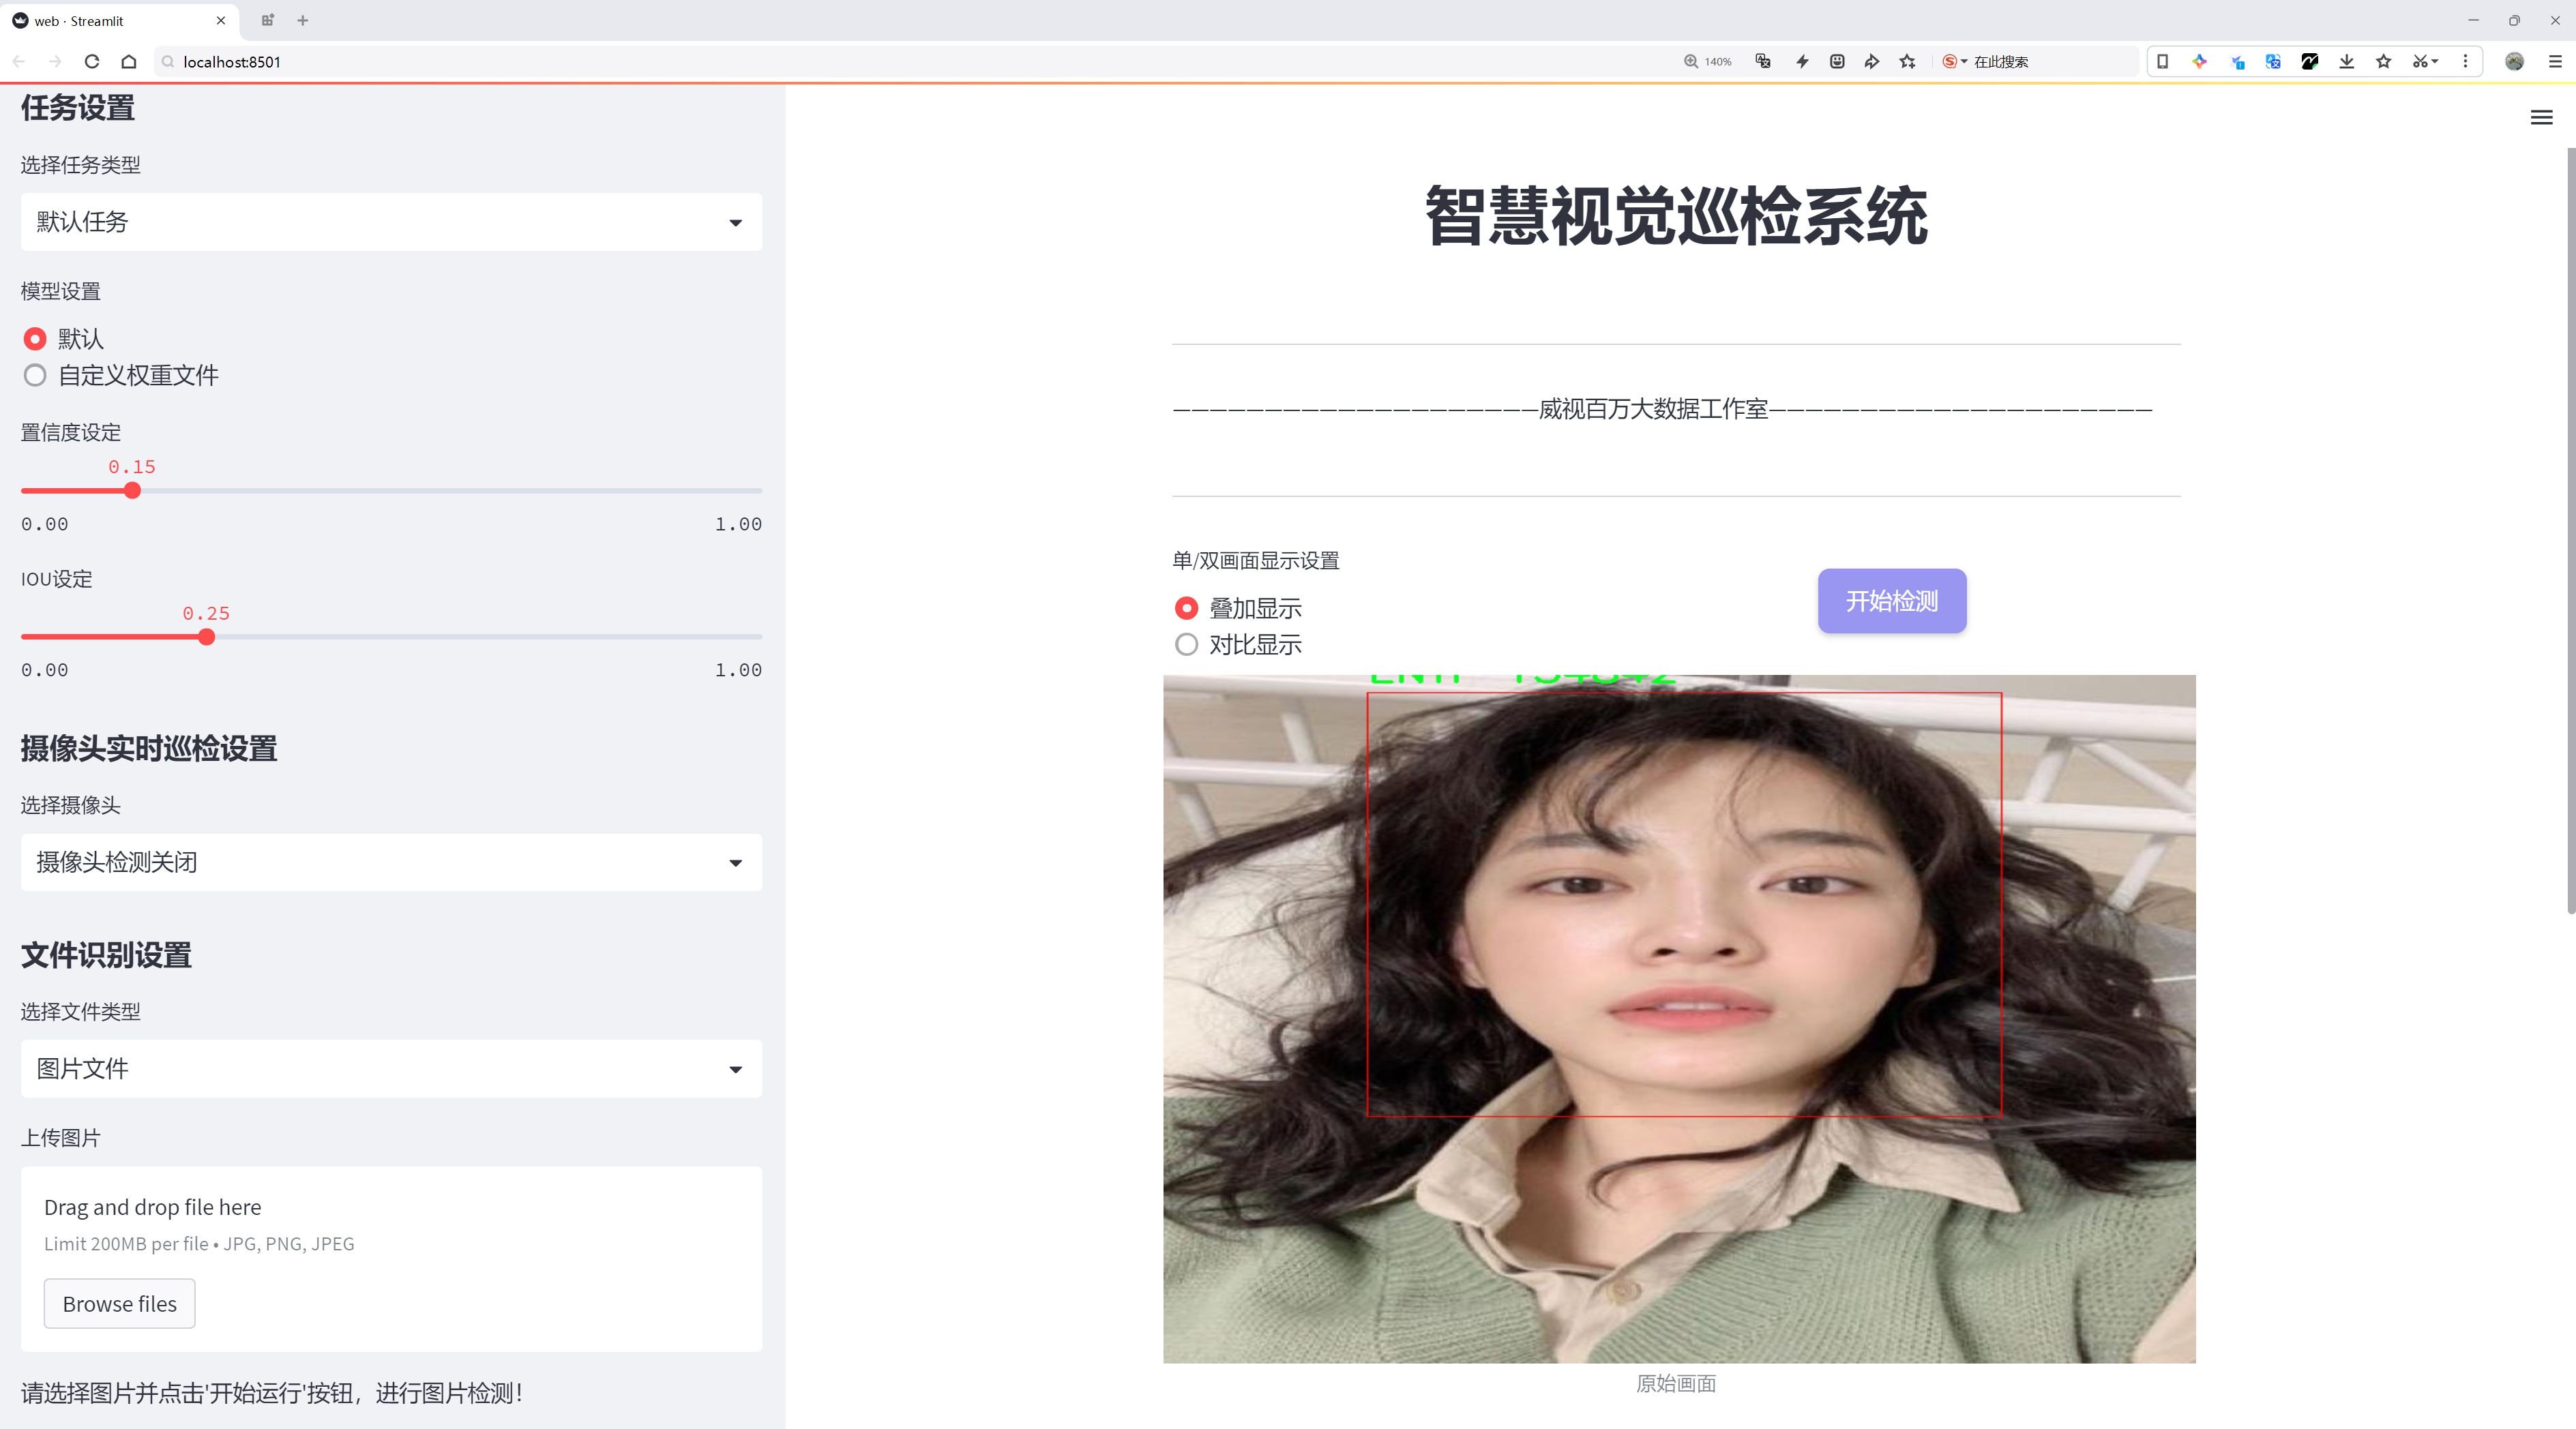The height and width of the screenshot is (1429, 2576).
Task: Select the 默认 model radio option
Action: click(35, 339)
